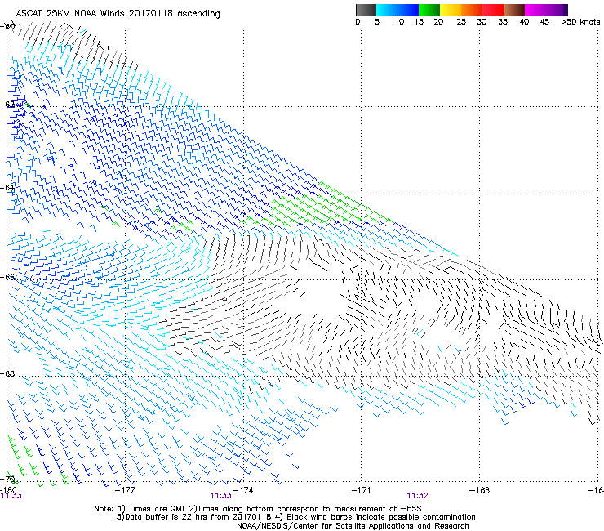This screenshot has width=604, height=531.
Task: Click the -174 longitude axis label
Action: pos(243,490)
